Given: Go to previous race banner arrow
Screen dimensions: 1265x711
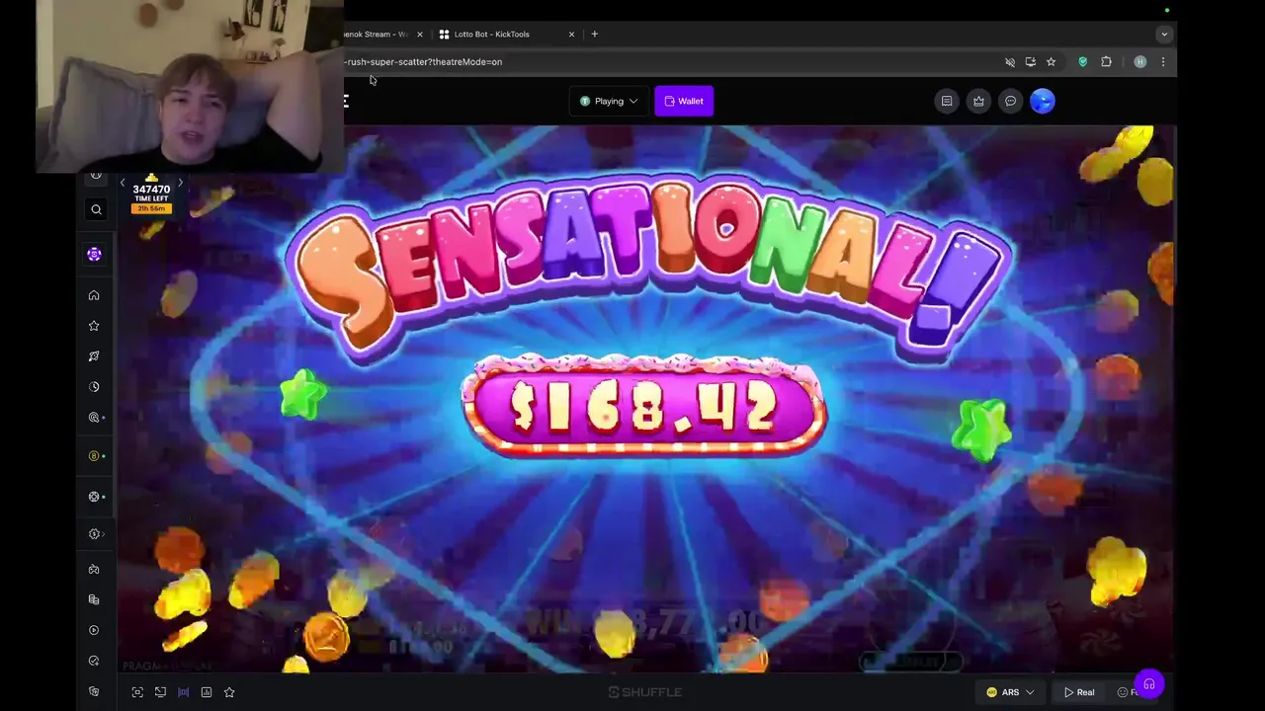Looking at the screenshot, I should click(123, 183).
